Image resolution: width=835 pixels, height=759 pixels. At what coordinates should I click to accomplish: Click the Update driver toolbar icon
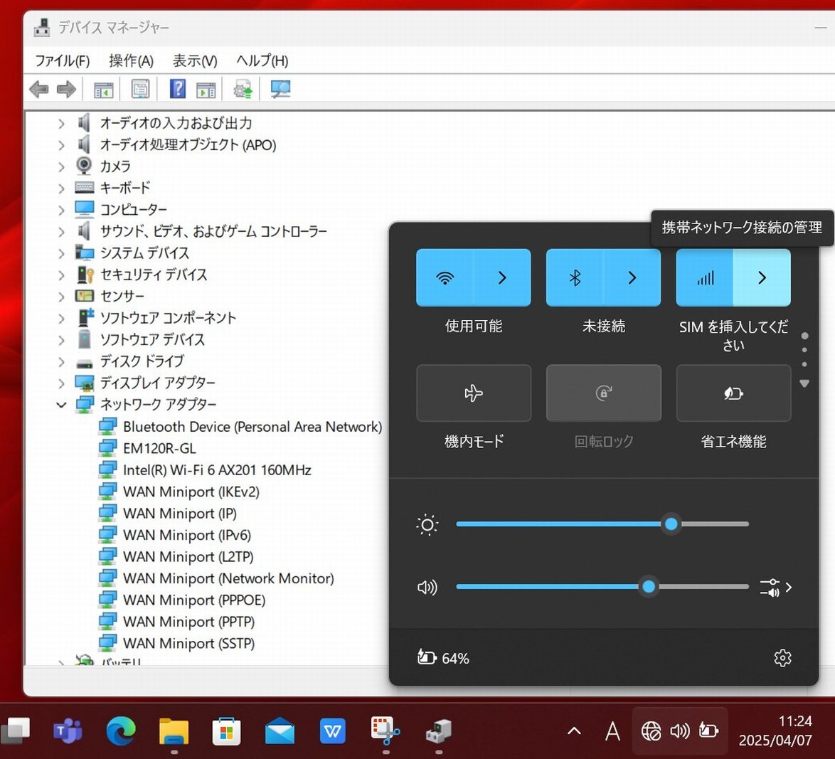(x=243, y=90)
